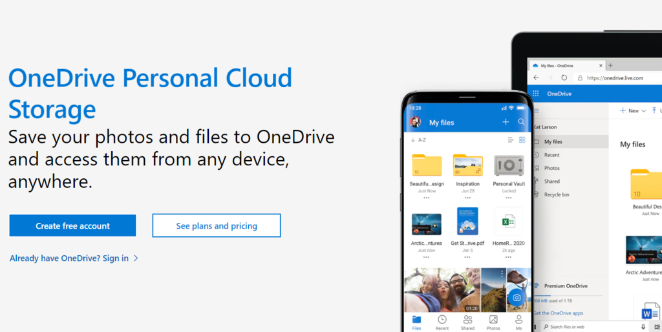Open the Beautiful Des folder on tablet
Screen dimensions: 662x332
click(x=646, y=184)
